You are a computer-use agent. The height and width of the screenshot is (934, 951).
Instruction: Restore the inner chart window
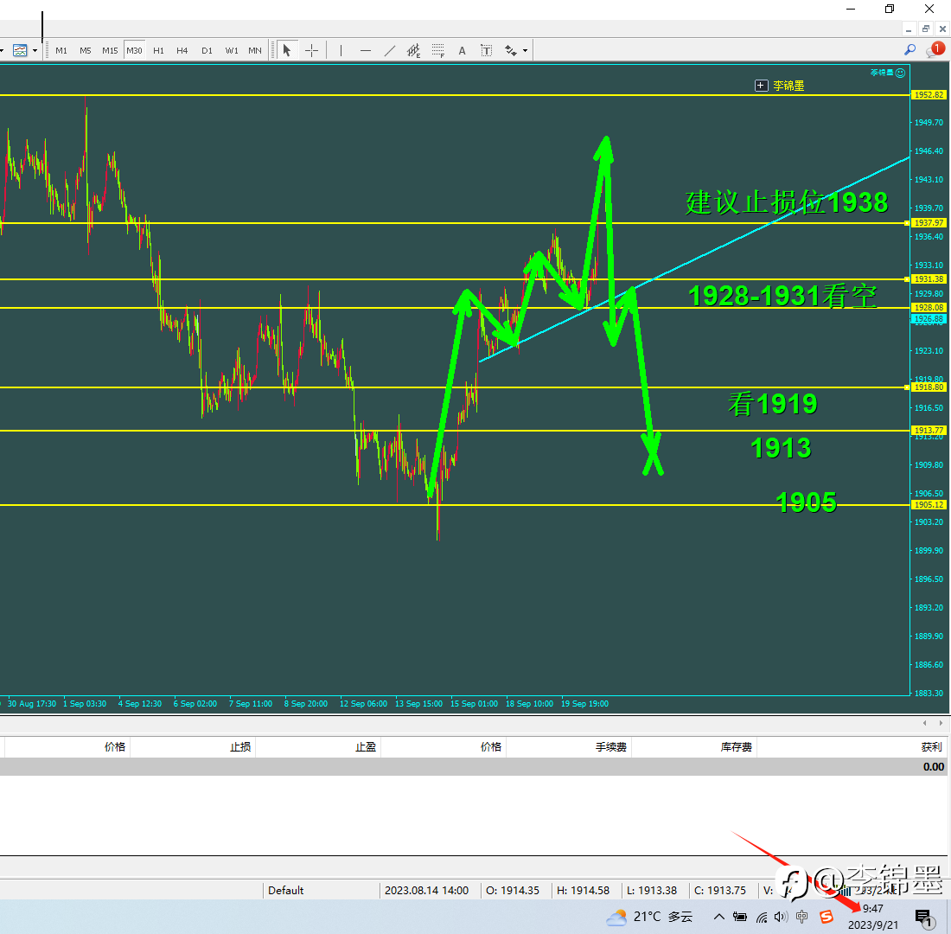(926, 29)
